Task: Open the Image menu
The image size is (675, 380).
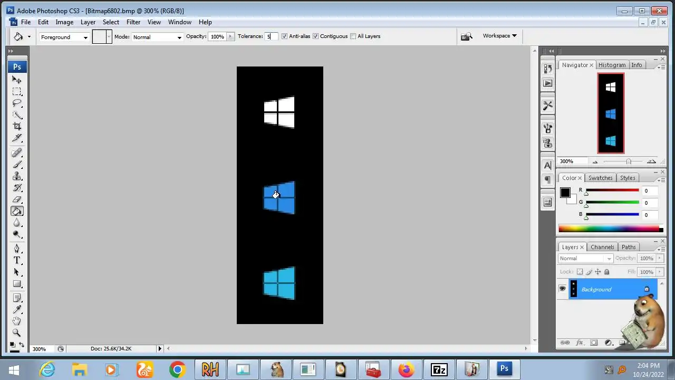Action: point(64,22)
